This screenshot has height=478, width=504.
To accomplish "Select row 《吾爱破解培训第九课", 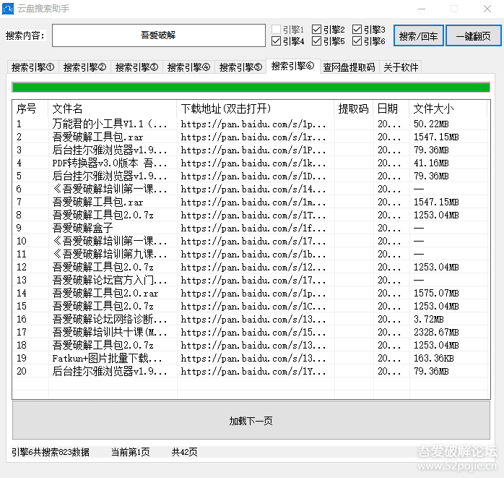I will [251, 255].
